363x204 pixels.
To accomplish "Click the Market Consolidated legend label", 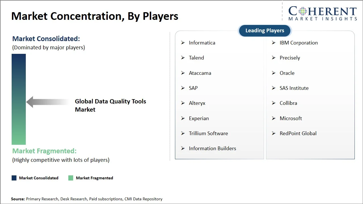I will pyautogui.click(x=39, y=178).
